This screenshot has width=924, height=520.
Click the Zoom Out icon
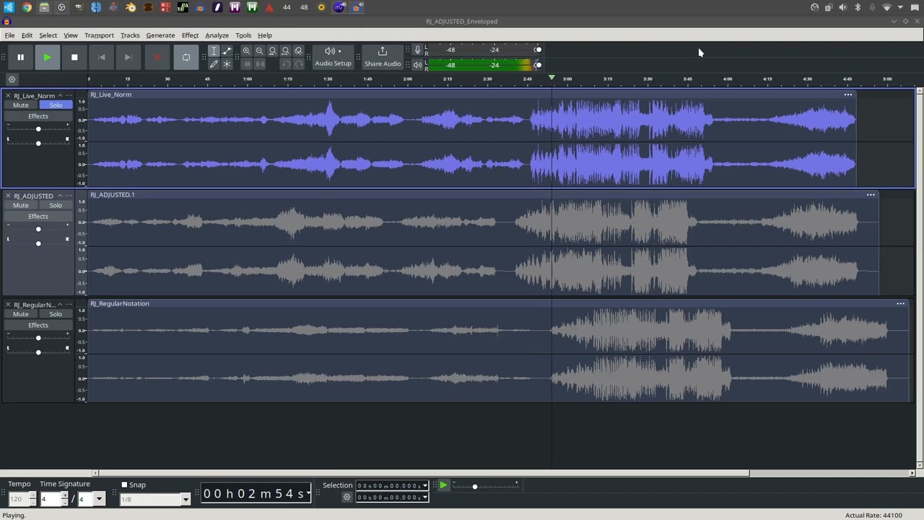click(259, 51)
